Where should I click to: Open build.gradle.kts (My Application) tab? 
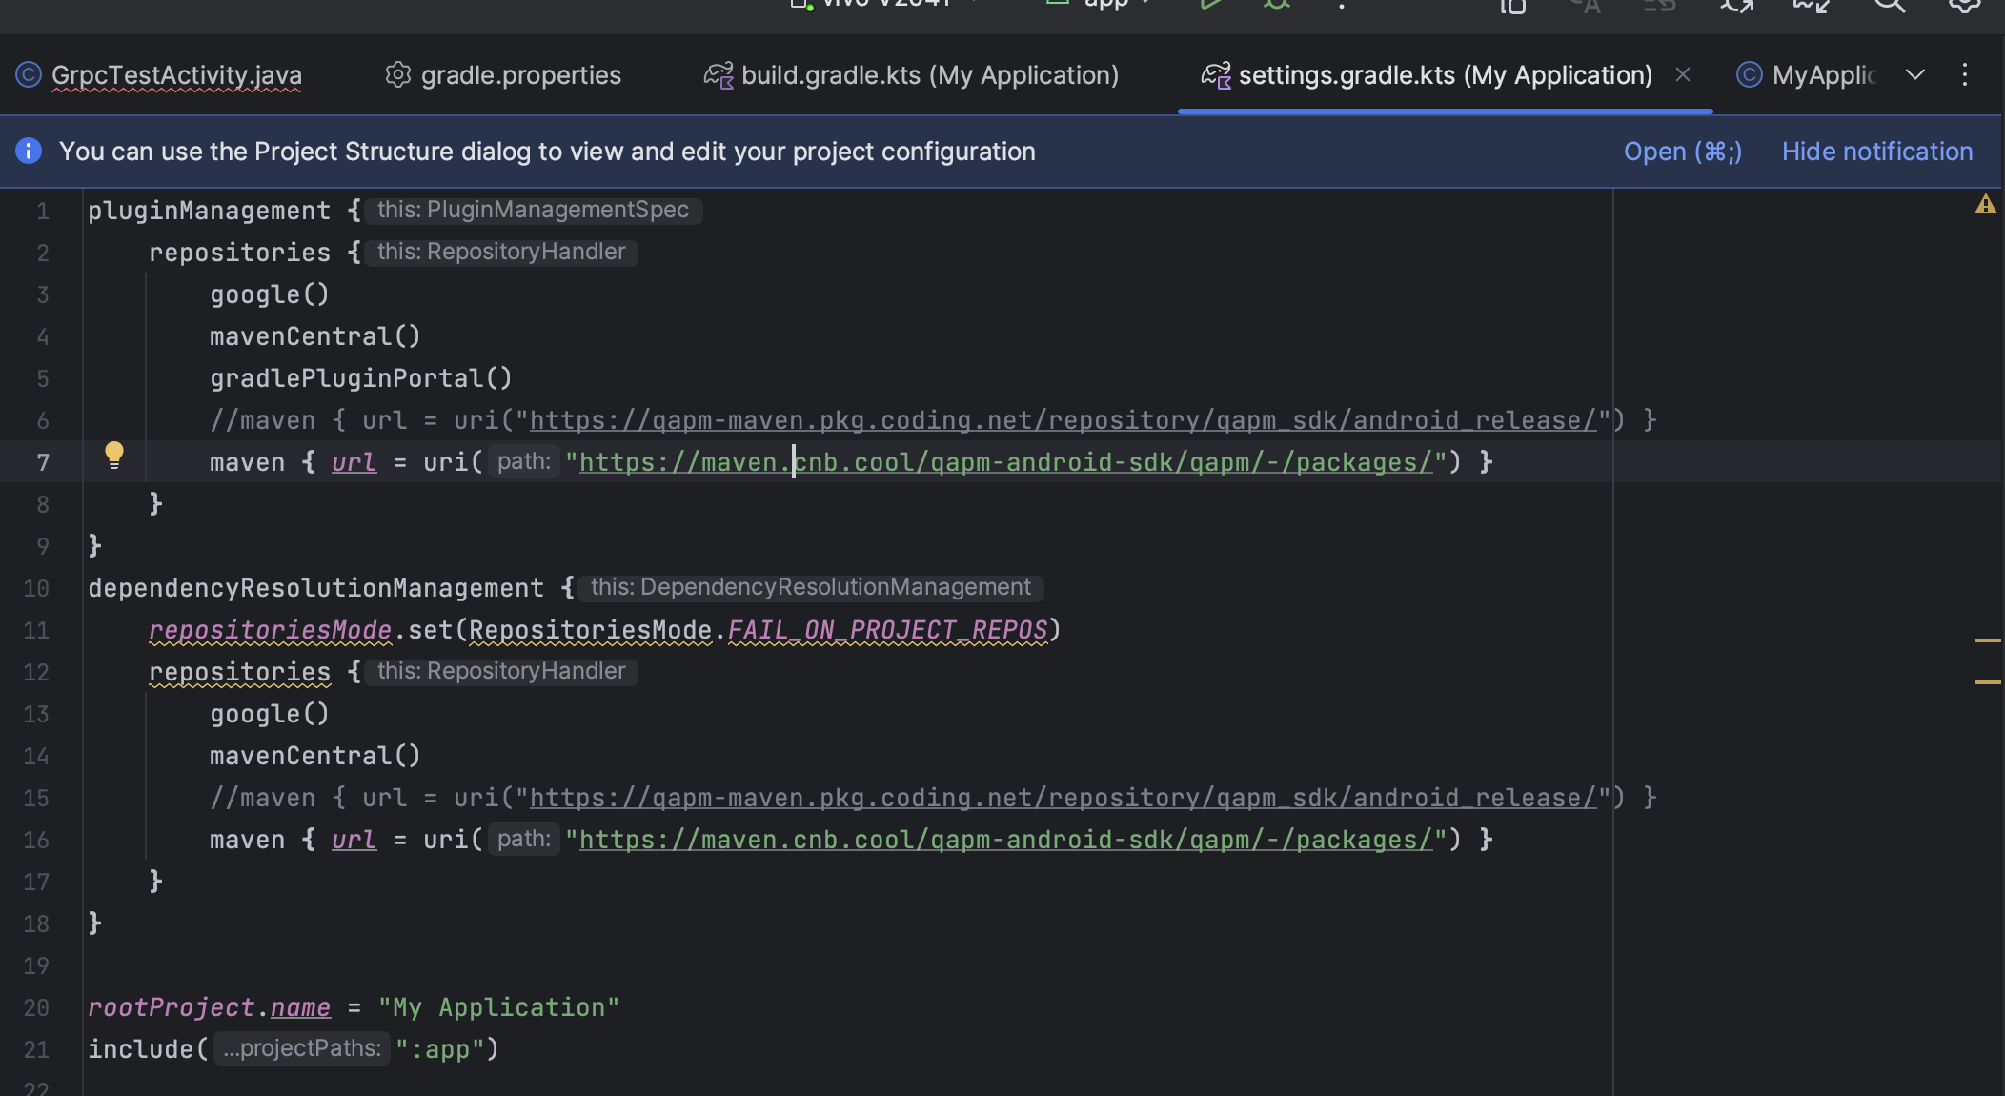pos(929,74)
